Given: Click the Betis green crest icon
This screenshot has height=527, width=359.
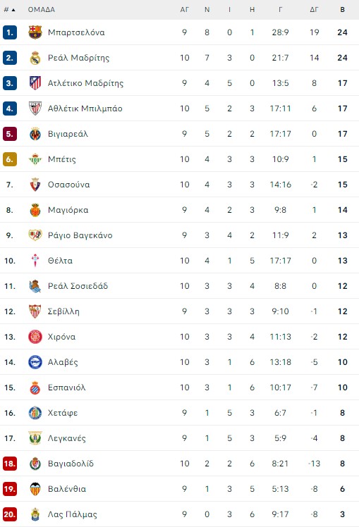Looking at the screenshot, I should pyautogui.click(x=35, y=159).
